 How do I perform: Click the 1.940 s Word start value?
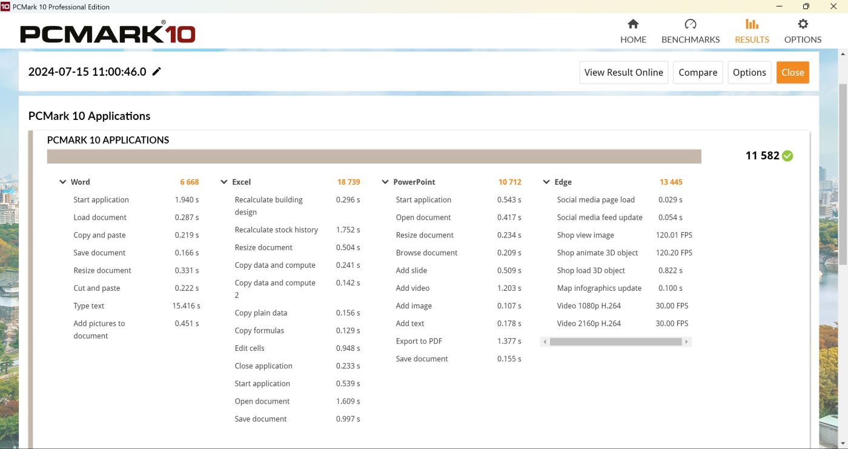[187, 200]
